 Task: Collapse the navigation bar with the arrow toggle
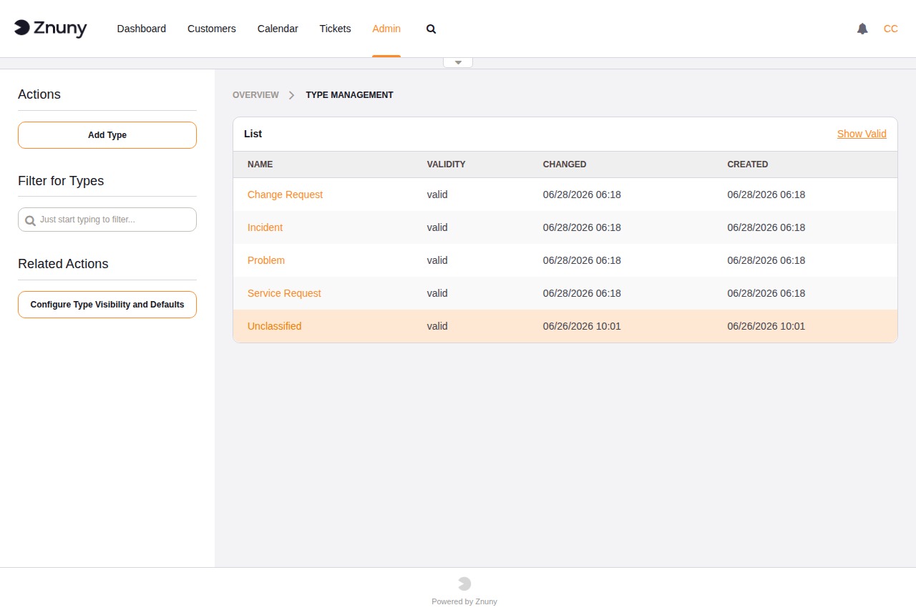tap(458, 62)
